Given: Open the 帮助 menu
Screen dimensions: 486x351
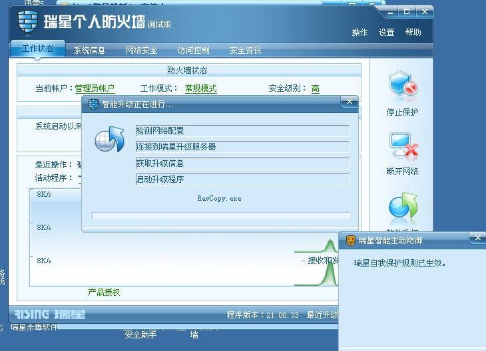Looking at the screenshot, I should coord(413,32).
